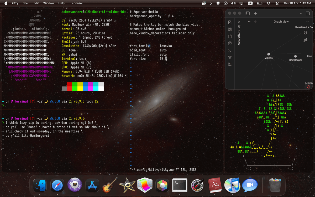Open Dictionary from the Dock
315x197 pixels.
click(x=215, y=185)
